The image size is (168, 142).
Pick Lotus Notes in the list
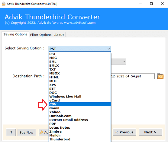pos(80,127)
